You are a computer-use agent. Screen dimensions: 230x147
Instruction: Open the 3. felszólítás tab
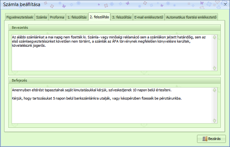point(122,17)
